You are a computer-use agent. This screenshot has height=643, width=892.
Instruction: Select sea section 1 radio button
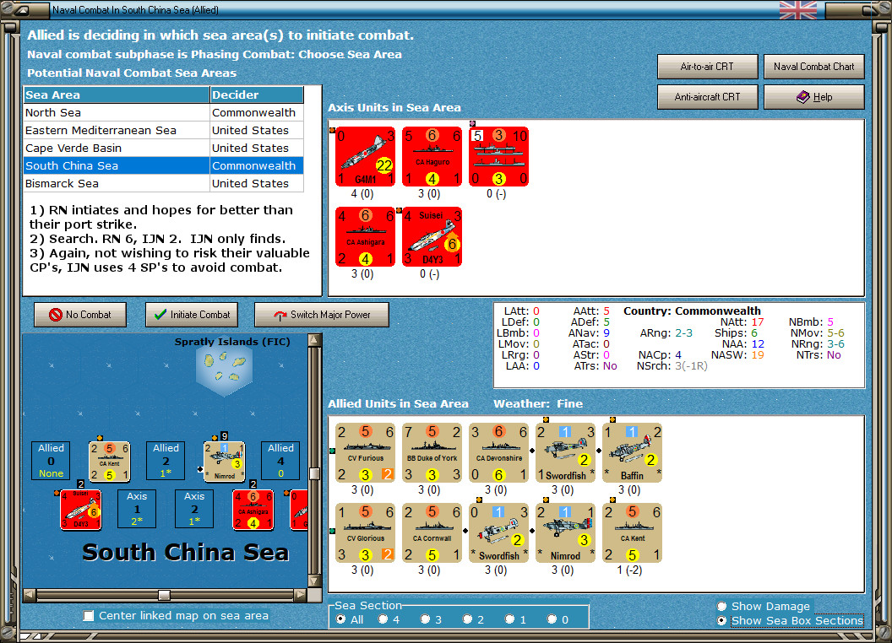(509, 619)
